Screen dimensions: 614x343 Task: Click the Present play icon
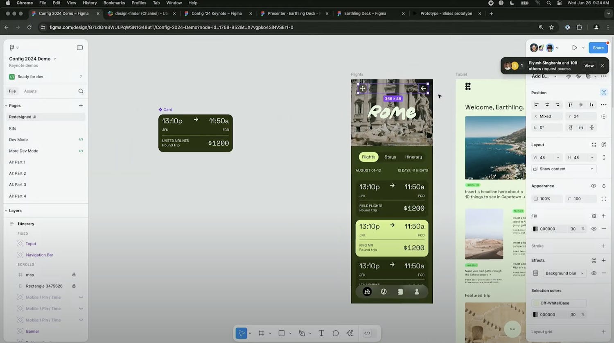click(574, 48)
